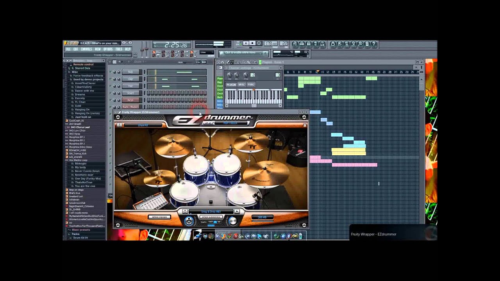This screenshot has width=500, height=281.
Task: Select the playlist draw pencil tool
Action: click(x=228, y=62)
